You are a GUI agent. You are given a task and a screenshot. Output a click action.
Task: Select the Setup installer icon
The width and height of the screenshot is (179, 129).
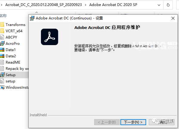pos(2,75)
